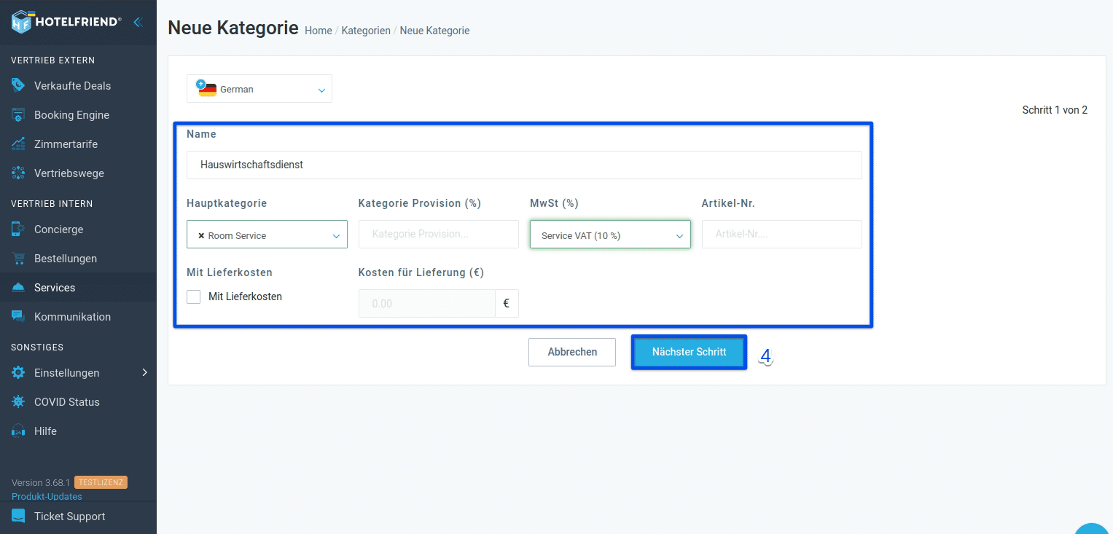
Task: Open the MwSt dropdown showing Service VAT
Action: (610, 235)
